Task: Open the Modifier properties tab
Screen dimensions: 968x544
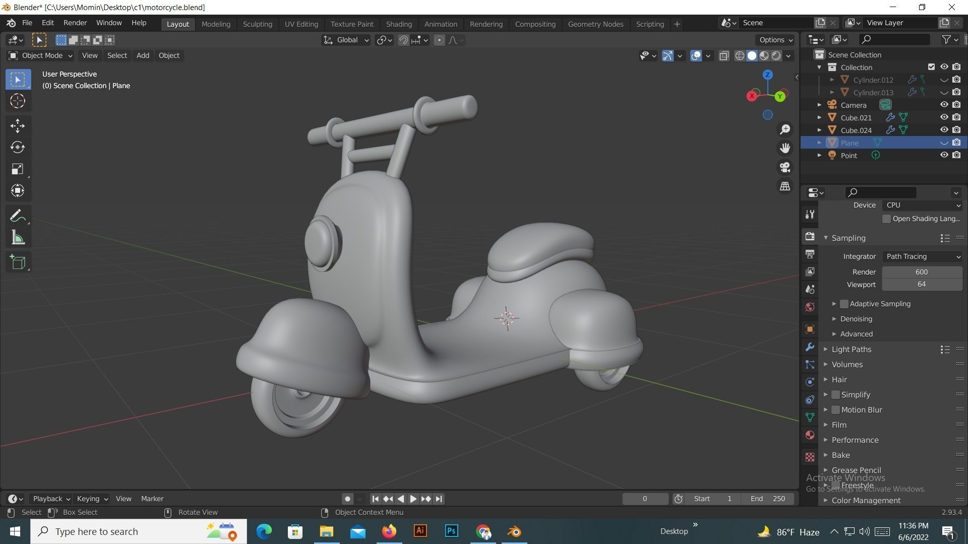Action: point(810,347)
